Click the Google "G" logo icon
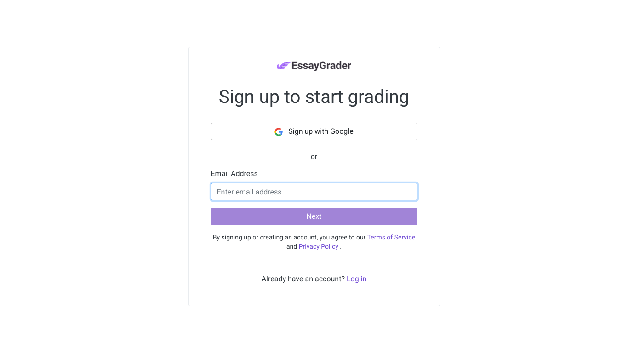The height and width of the screenshot is (353, 628). [x=279, y=131]
